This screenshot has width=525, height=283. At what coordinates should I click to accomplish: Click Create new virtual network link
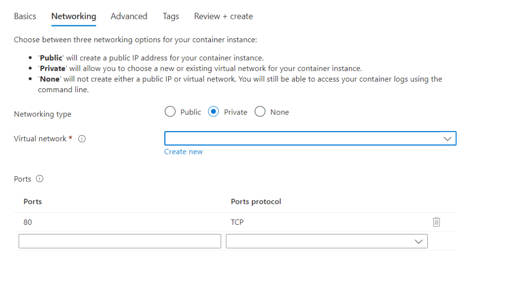pyautogui.click(x=183, y=152)
